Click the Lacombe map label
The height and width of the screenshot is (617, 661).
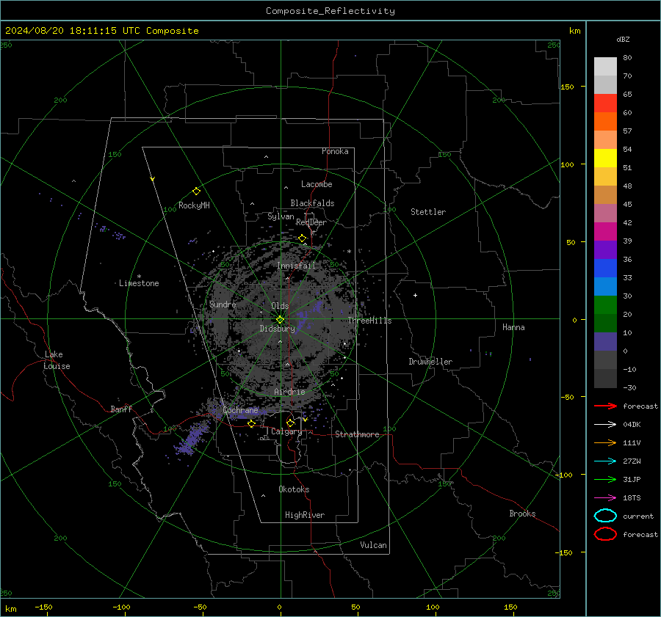click(x=317, y=184)
